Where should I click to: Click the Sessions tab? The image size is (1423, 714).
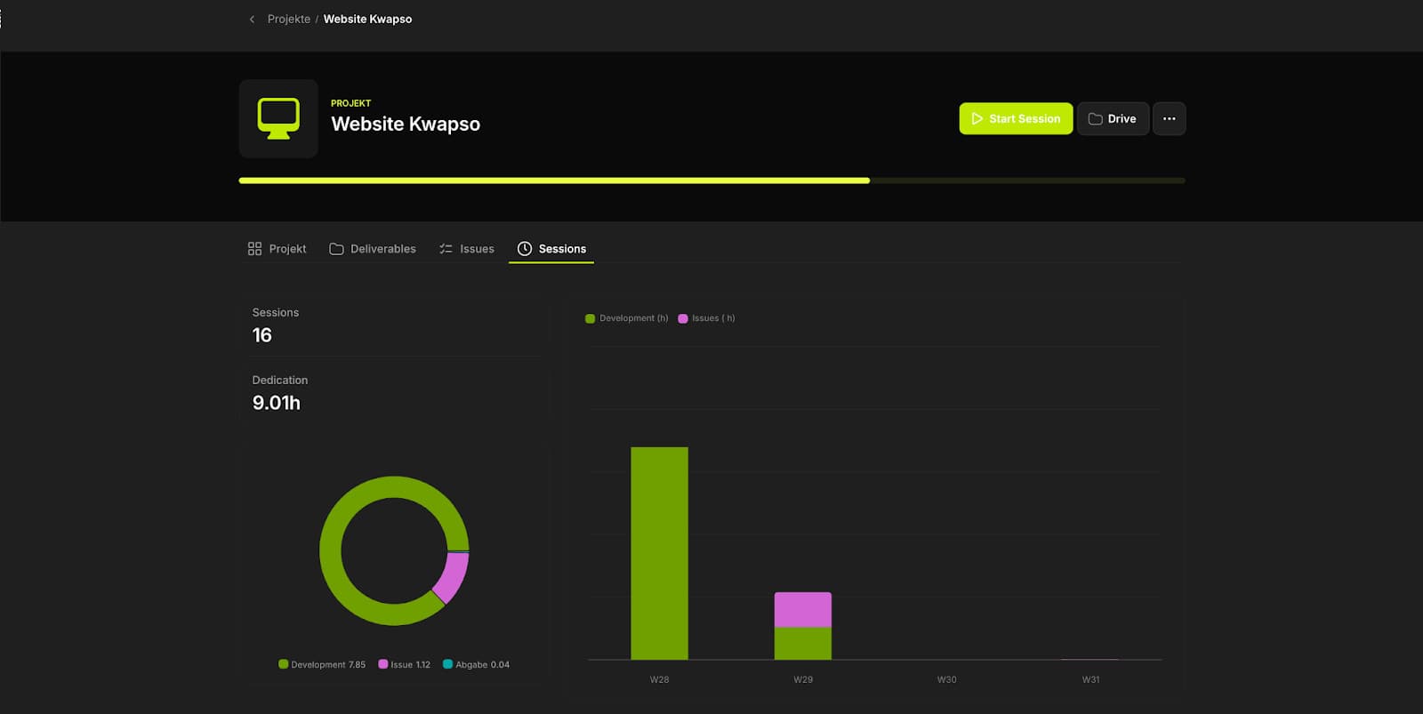(551, 249)
